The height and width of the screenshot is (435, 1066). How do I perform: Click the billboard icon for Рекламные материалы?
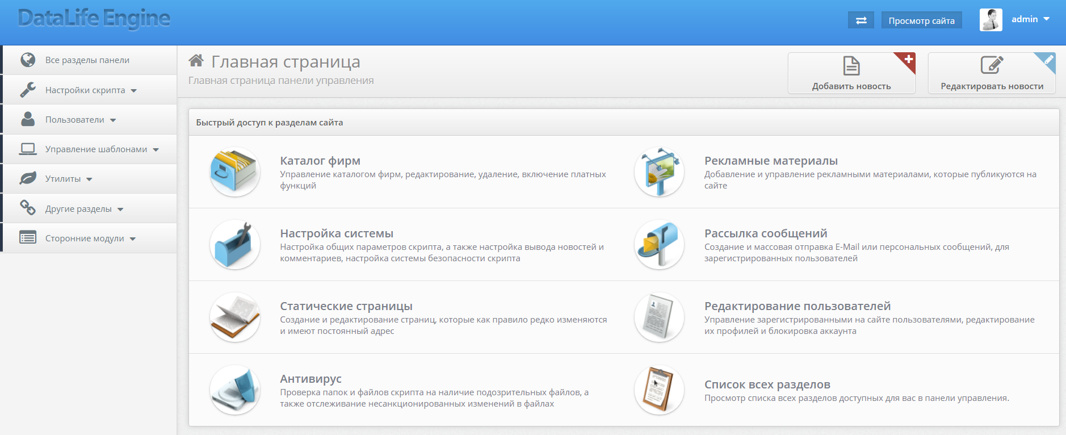tap(660, 172)
